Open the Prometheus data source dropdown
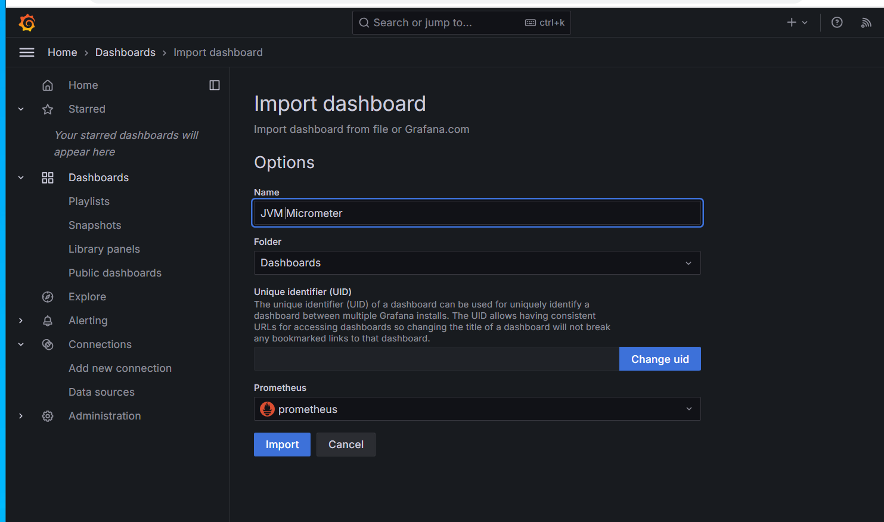 click(x=477, y=409)
